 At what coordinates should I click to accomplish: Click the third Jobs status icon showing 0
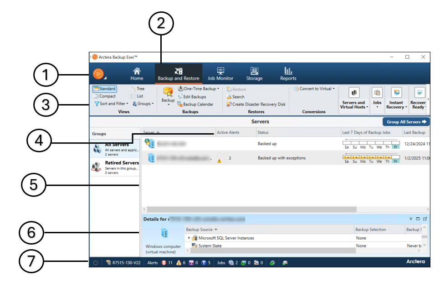point(256,263)
